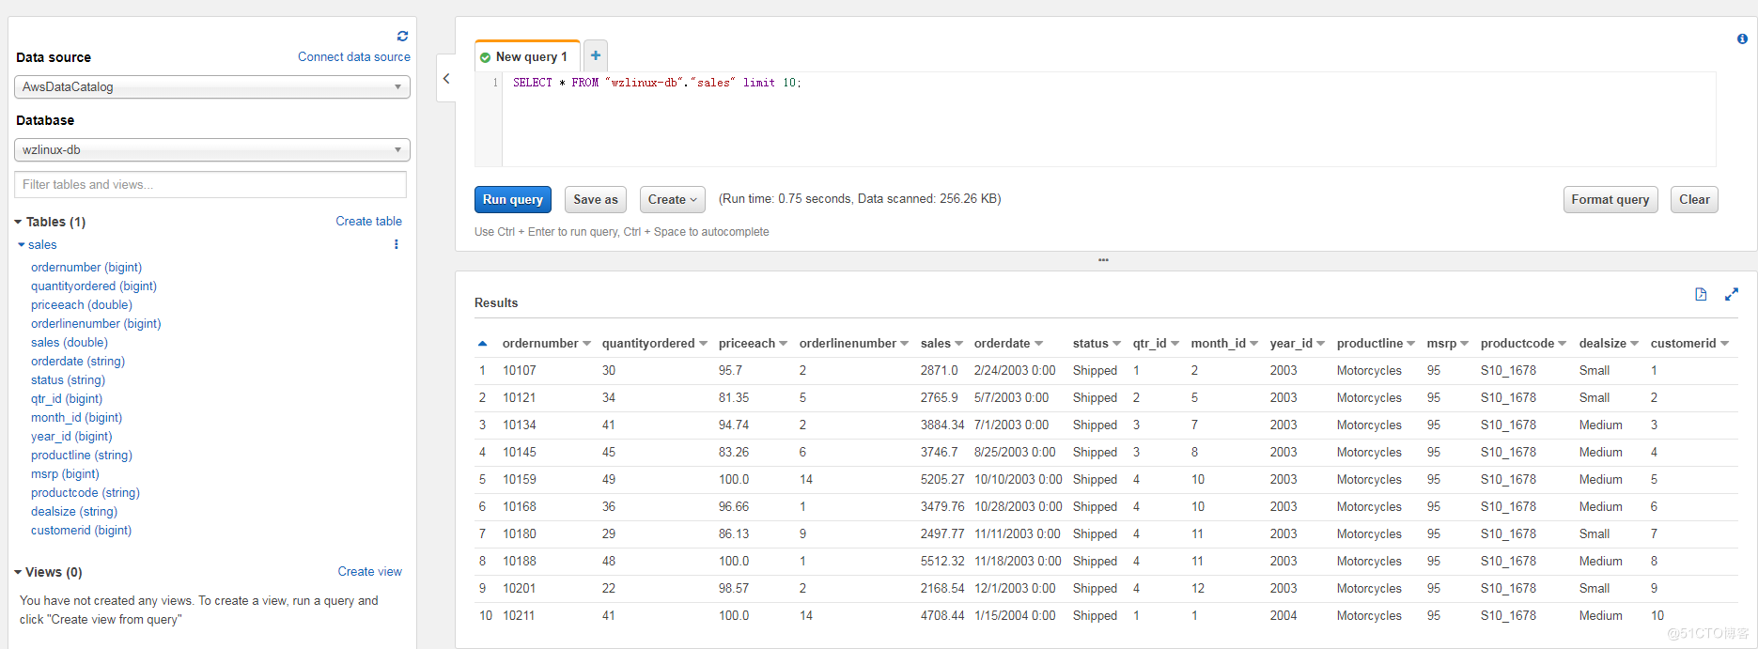This screenshot has width=1758, height=649.
Task: Click sales value 3884.34
Action: pos(942,425)
